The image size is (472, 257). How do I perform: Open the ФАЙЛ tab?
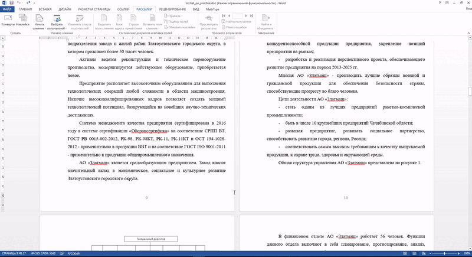click(7, 9)
